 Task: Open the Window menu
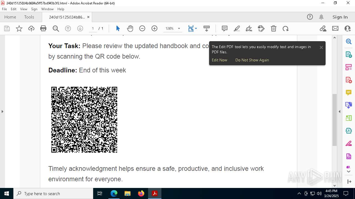(47, 9)
